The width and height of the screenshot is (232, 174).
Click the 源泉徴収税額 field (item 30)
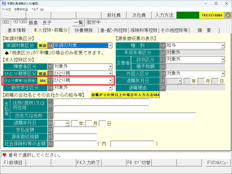75,137
